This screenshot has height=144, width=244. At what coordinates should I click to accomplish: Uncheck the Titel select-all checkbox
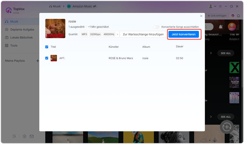[x=47, y=47]
